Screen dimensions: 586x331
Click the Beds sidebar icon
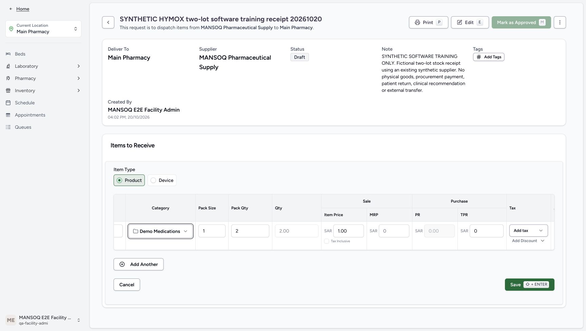coord(8,54)
